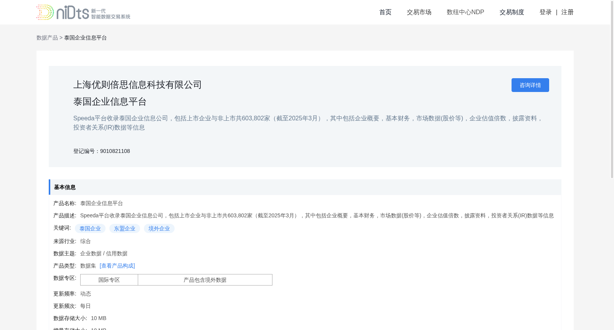Click the 国际专区 table cell
The width and height of the screenshot is (614, 330).
109,280
